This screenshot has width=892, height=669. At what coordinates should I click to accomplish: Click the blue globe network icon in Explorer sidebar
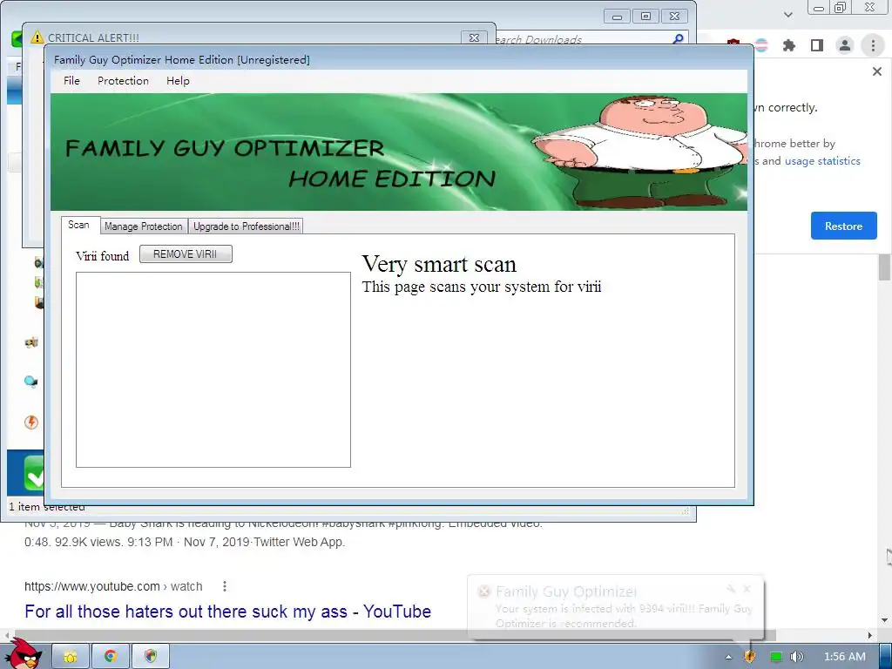tap(30, 382)
